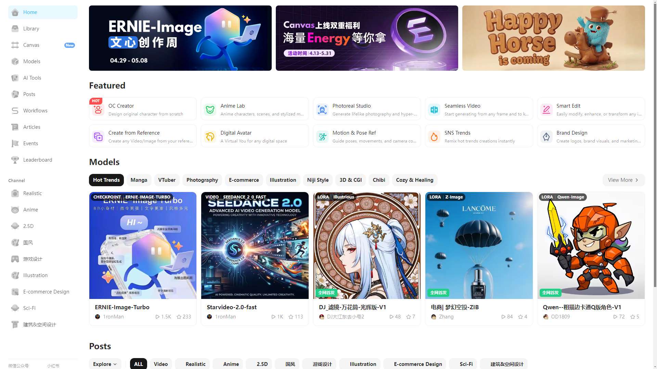
Task: Open the Anime Lab feature icon
Action: (x=210, y=110)
